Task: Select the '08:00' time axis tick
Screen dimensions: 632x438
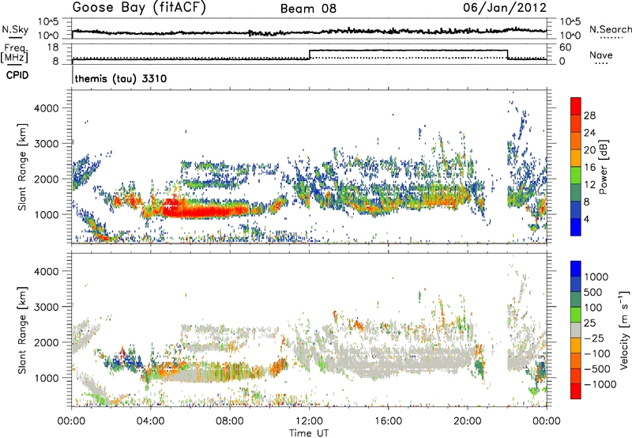Action: tap(230, 421)
